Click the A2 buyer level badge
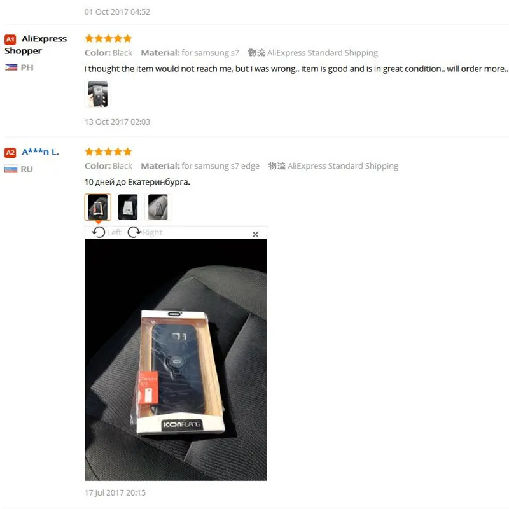This screenshot has height=509, width=509. (10, 153)
